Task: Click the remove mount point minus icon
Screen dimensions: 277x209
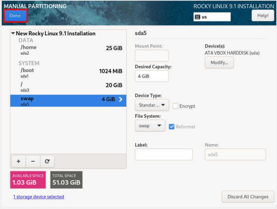Action: 33,161
